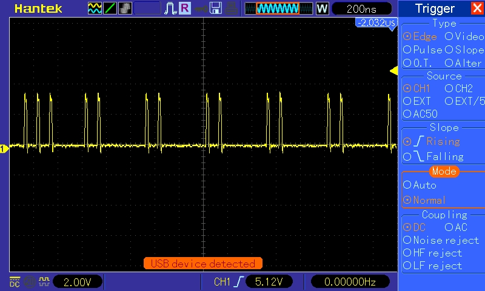Image resolution: width=485 pixels, height=291 pixels.
Task: Set trigger coupling to AC
Action: click(456, 227)
